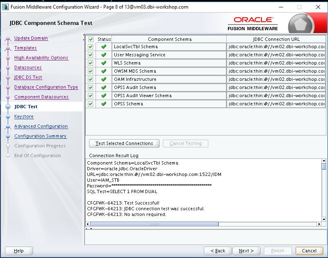
Task: Select the OPSS Audit Viewer Schema cell
Action: (169, 96)
